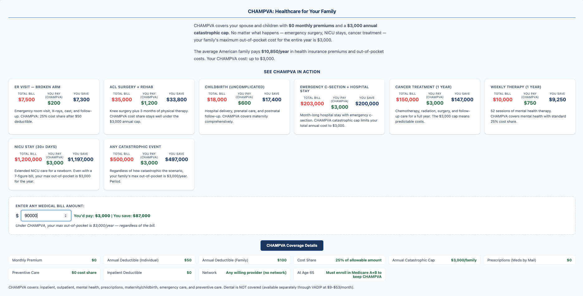Select the page title 'CHAMPVA: Healthcare for Your Family'
Image resolution: width=583 pixels, height=296 pixels.
point(292,11)
